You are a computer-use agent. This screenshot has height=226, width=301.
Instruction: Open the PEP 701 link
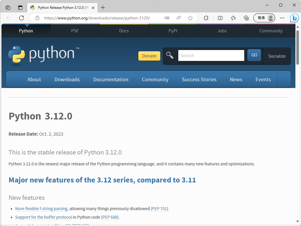pos(159,208)
